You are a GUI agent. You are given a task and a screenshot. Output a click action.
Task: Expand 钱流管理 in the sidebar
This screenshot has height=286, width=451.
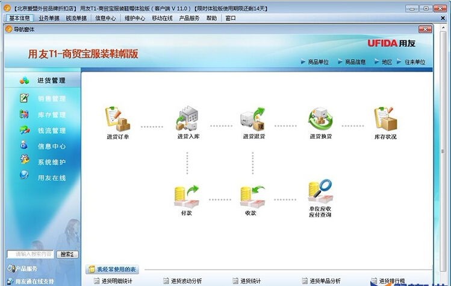point(51,130)
